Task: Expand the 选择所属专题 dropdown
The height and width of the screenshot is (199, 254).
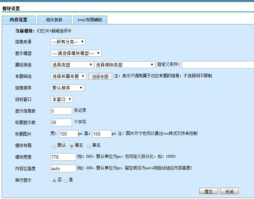Action: [x=68, y=77]
